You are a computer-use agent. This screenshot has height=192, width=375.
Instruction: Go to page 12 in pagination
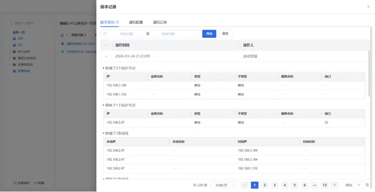324,185
